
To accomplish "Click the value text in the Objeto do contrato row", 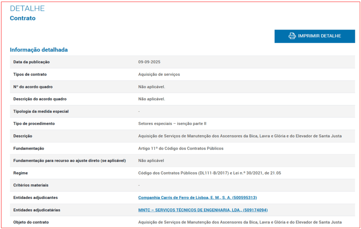I will pos(240,222).
